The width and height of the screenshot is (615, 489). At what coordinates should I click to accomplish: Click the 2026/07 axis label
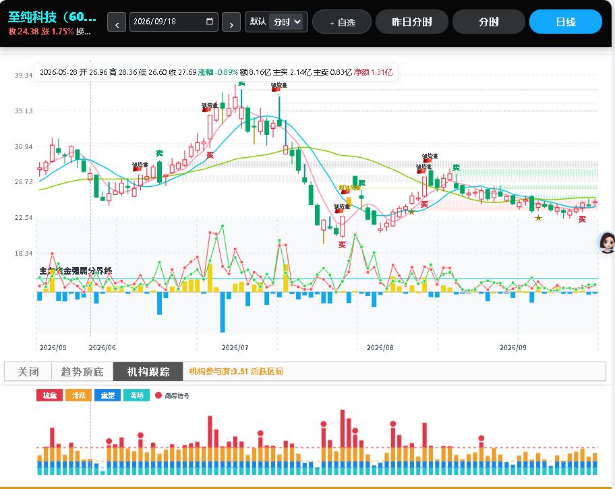(x=235, y=347)
